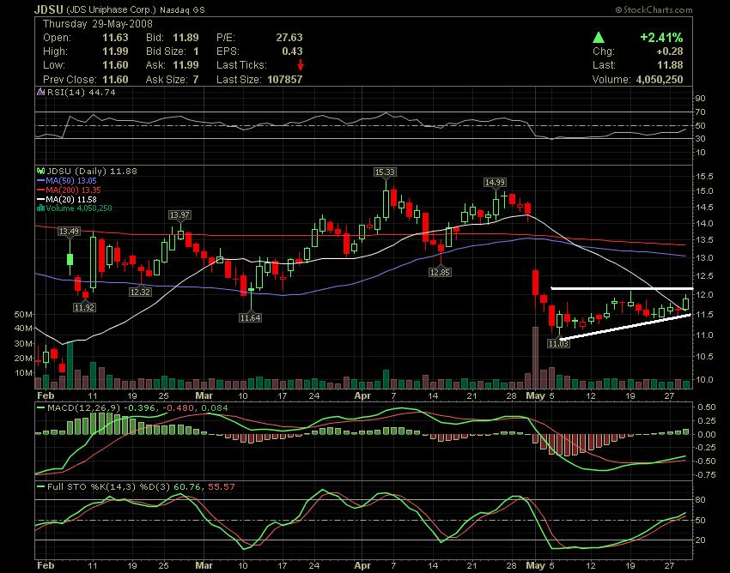This screenshot has height=573, width=730.
Task: Click the 11.64 low price label
Action: pyautogui.click(x=250, y=318)
